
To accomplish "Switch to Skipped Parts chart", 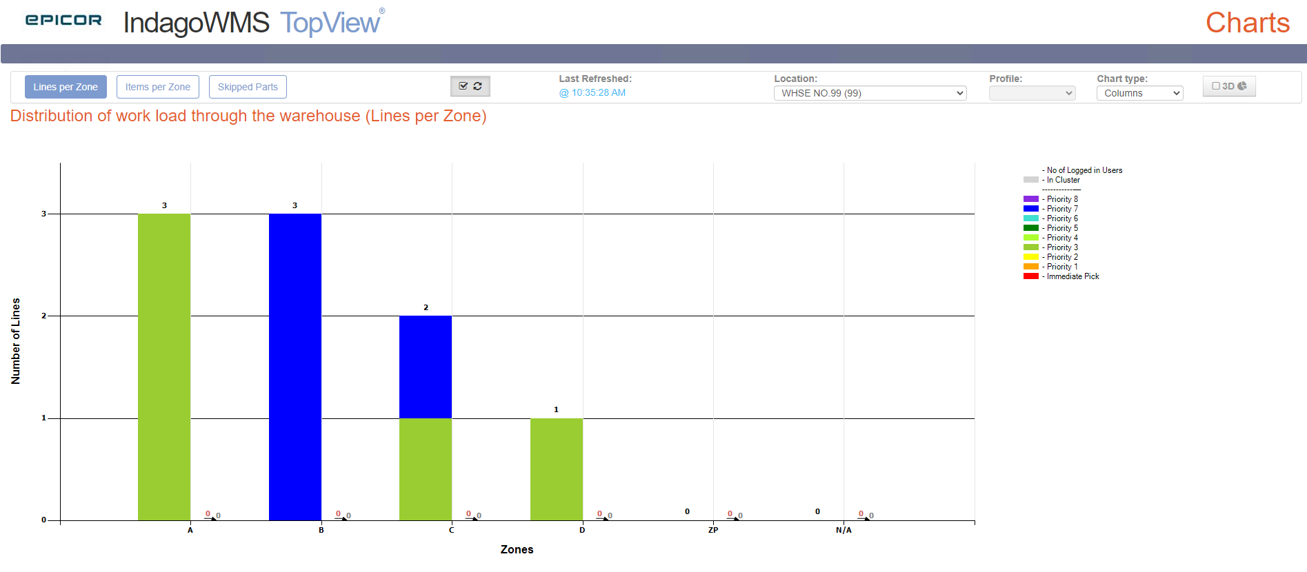I will 248,87.
